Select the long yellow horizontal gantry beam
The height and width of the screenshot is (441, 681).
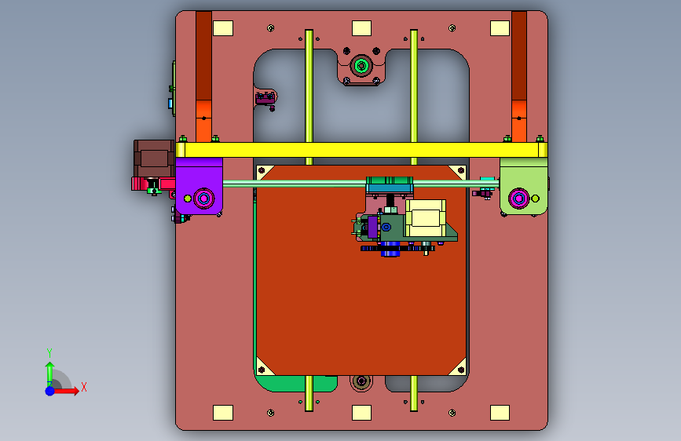pos(361,150)
